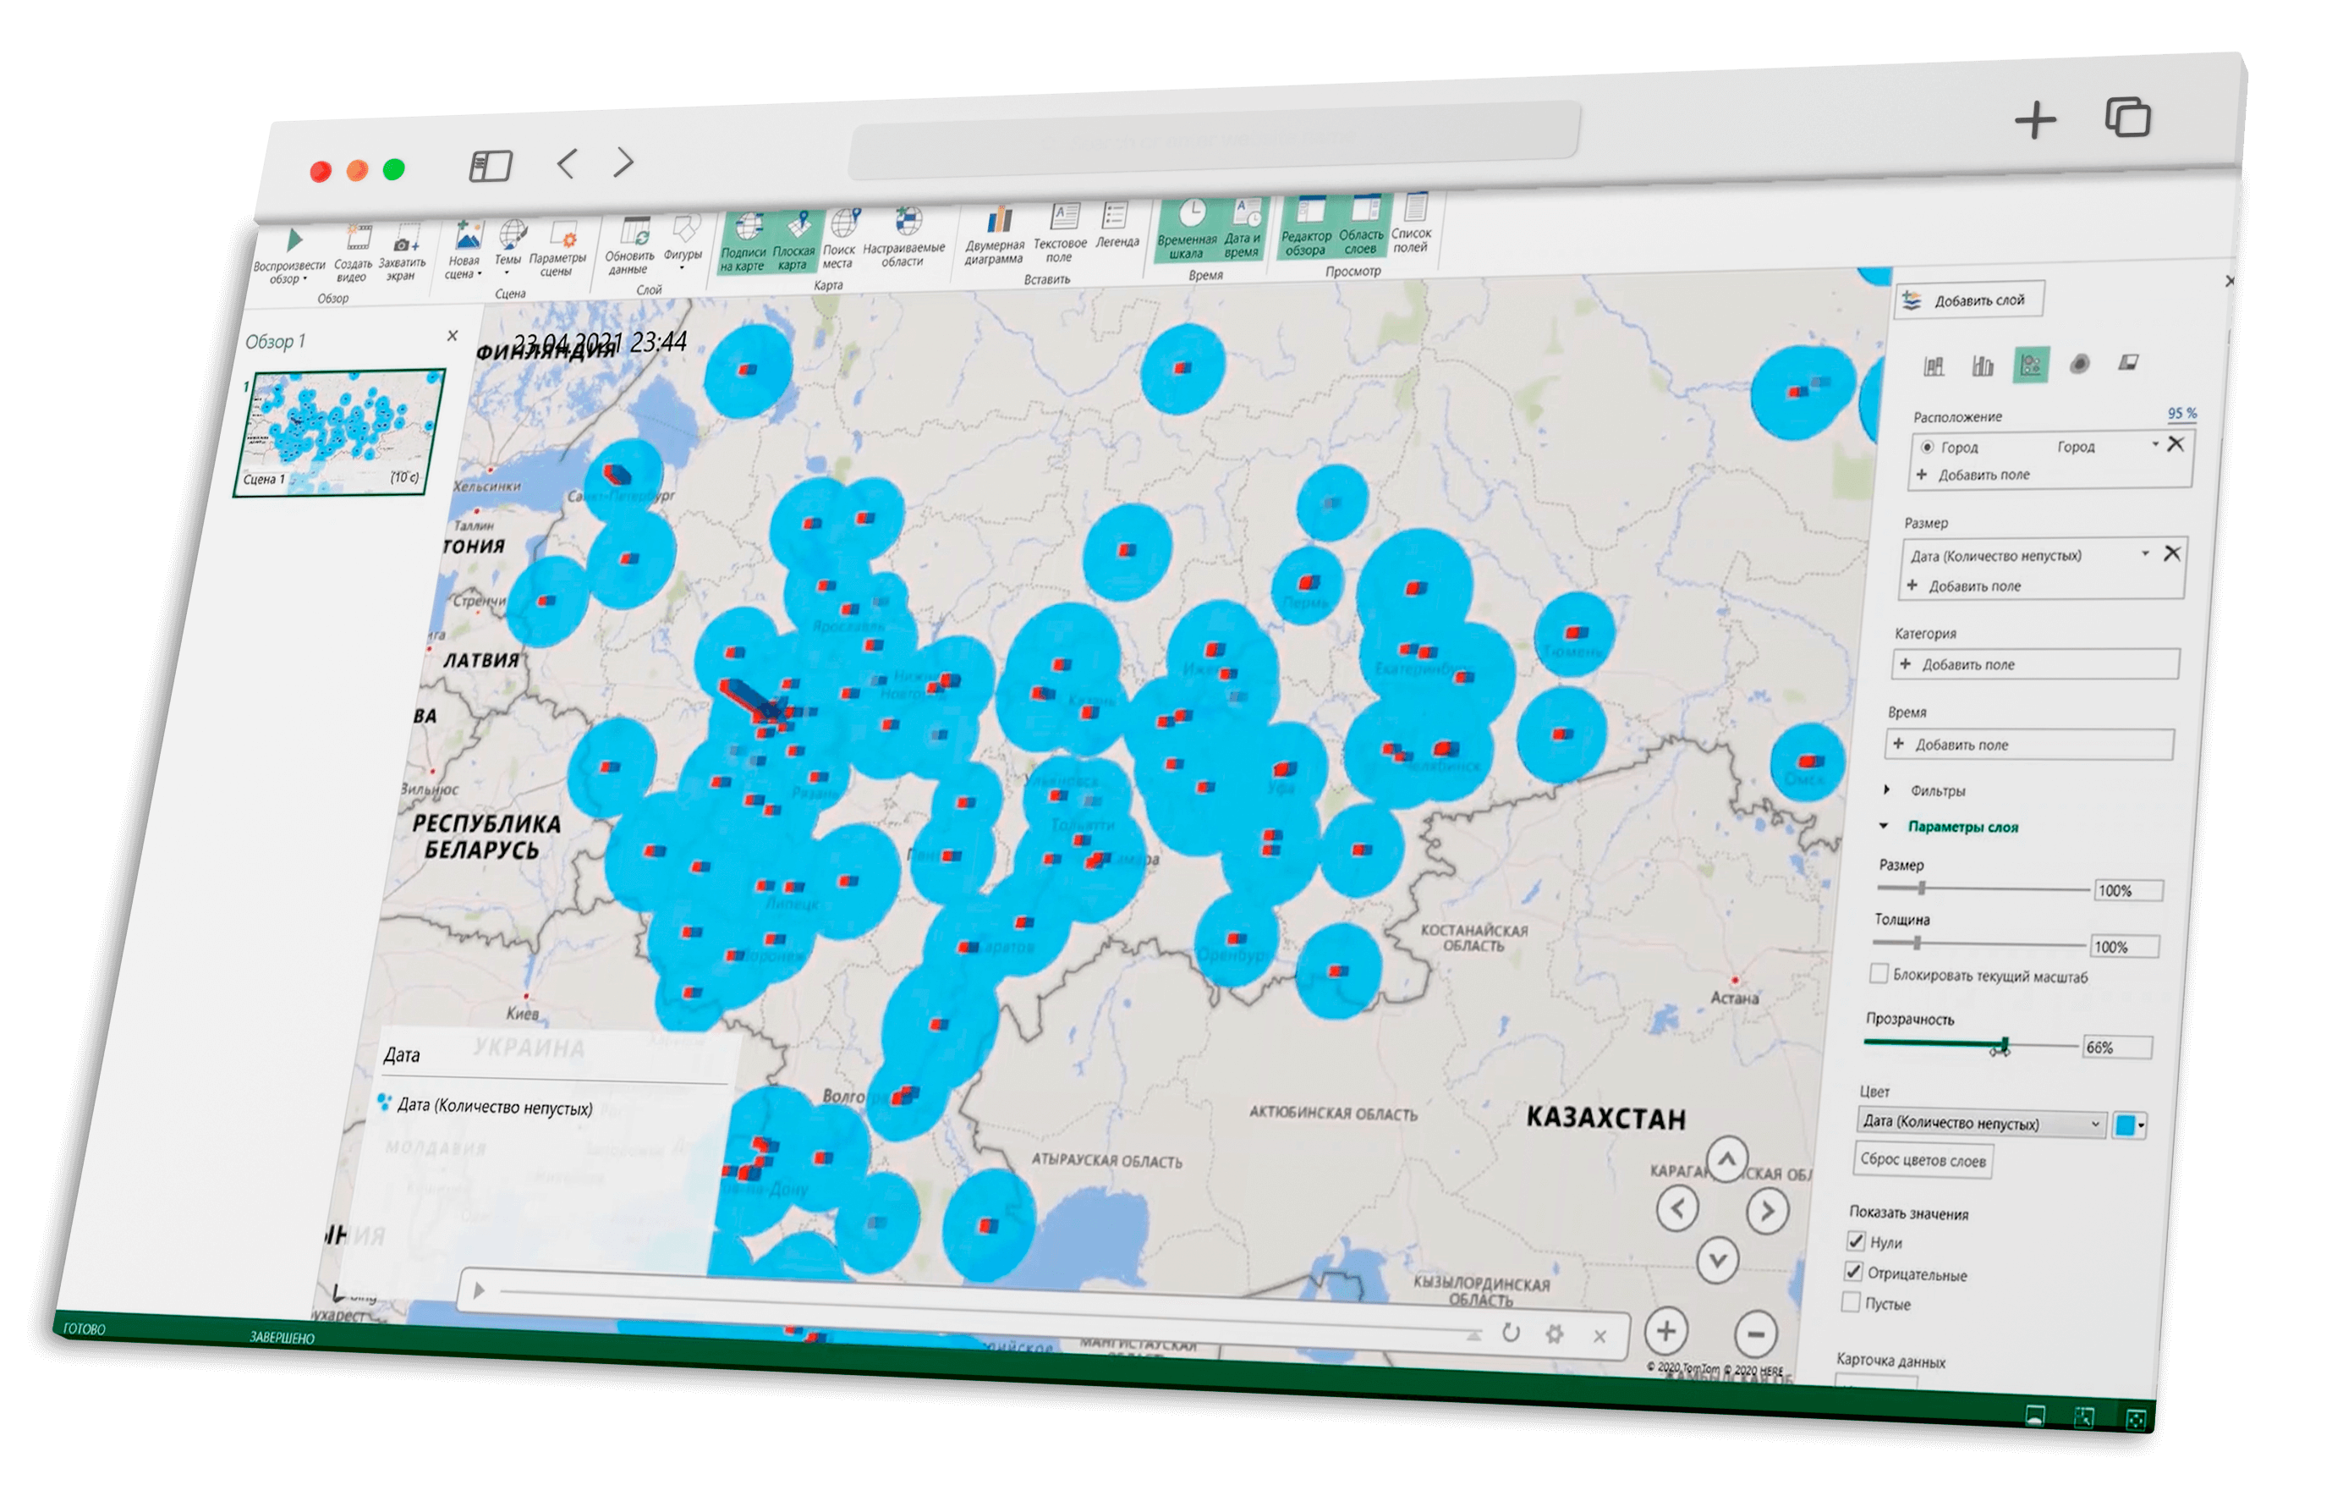
Task: Toggle Дата и время display
Action: (x=1243, y=228)
